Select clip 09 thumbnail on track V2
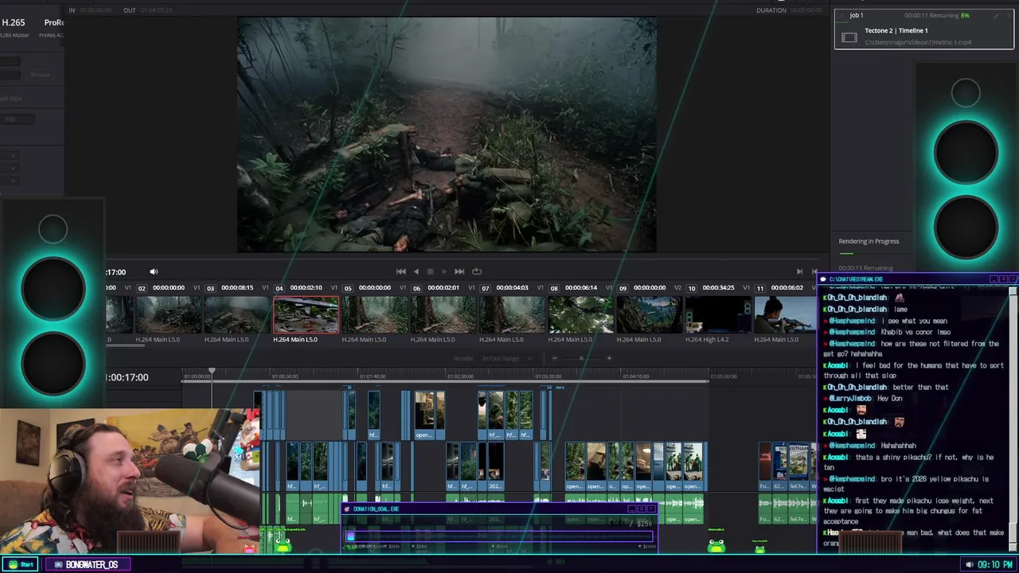Viewport: 1019px width, 573px height. coord(650,314)
